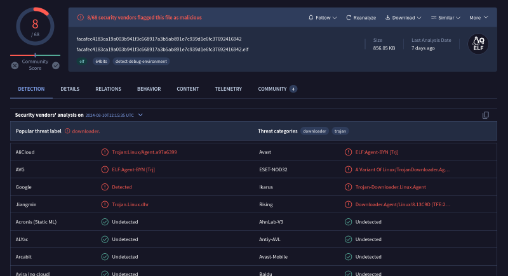Expand the analysis date chevron
The image size is (508, 276).
[x=140, y=115]
